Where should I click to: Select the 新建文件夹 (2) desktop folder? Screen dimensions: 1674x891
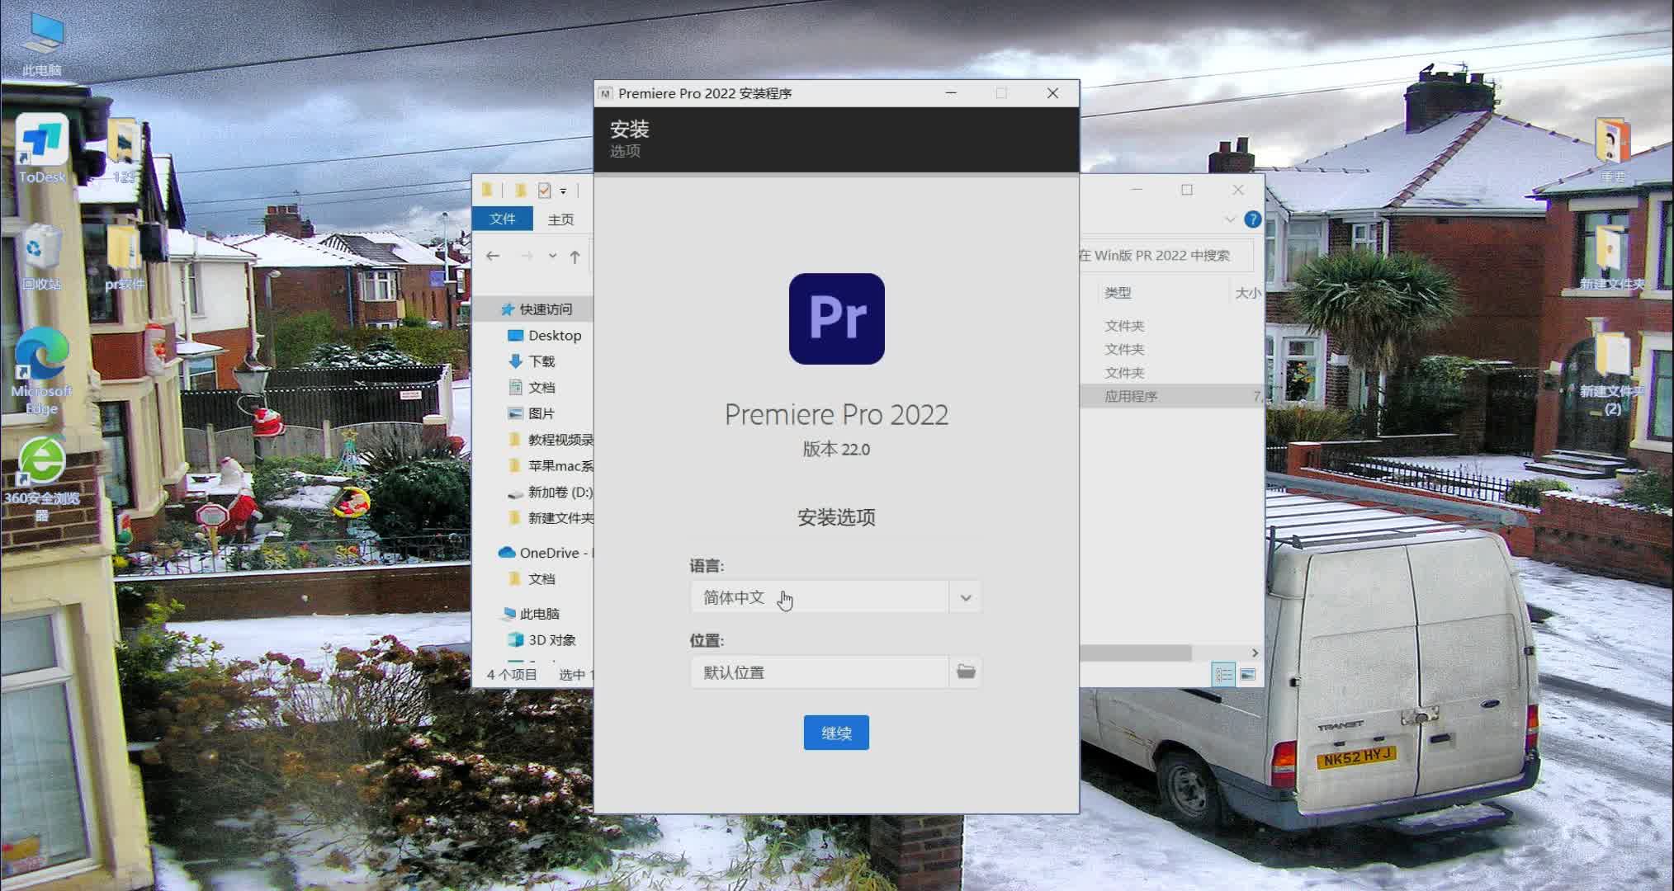[x=1612, y=371]
